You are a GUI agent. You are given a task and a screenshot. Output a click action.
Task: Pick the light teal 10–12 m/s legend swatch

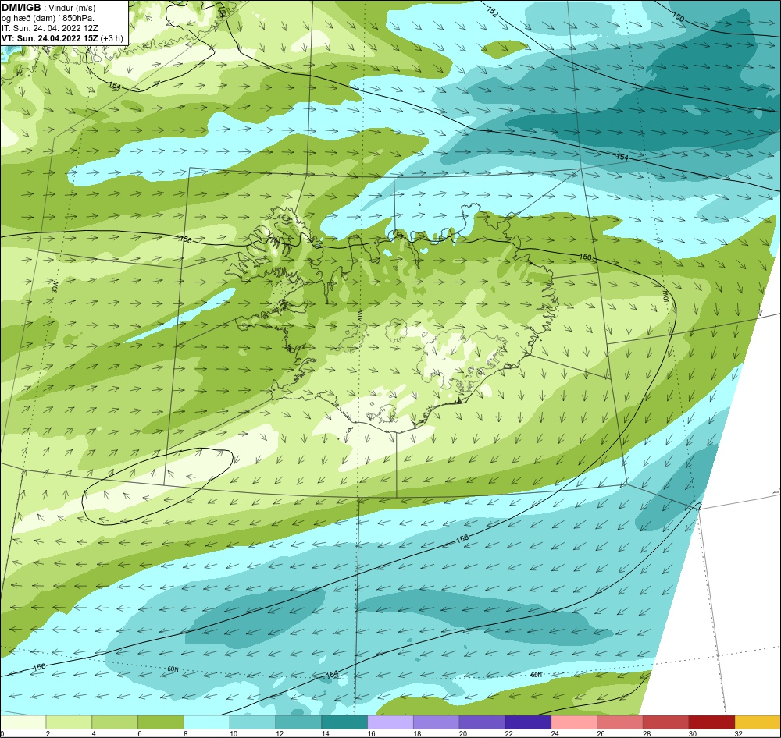pos(252,722)
